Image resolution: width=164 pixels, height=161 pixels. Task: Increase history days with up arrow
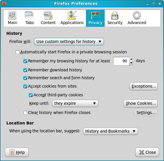coord(131,59)
